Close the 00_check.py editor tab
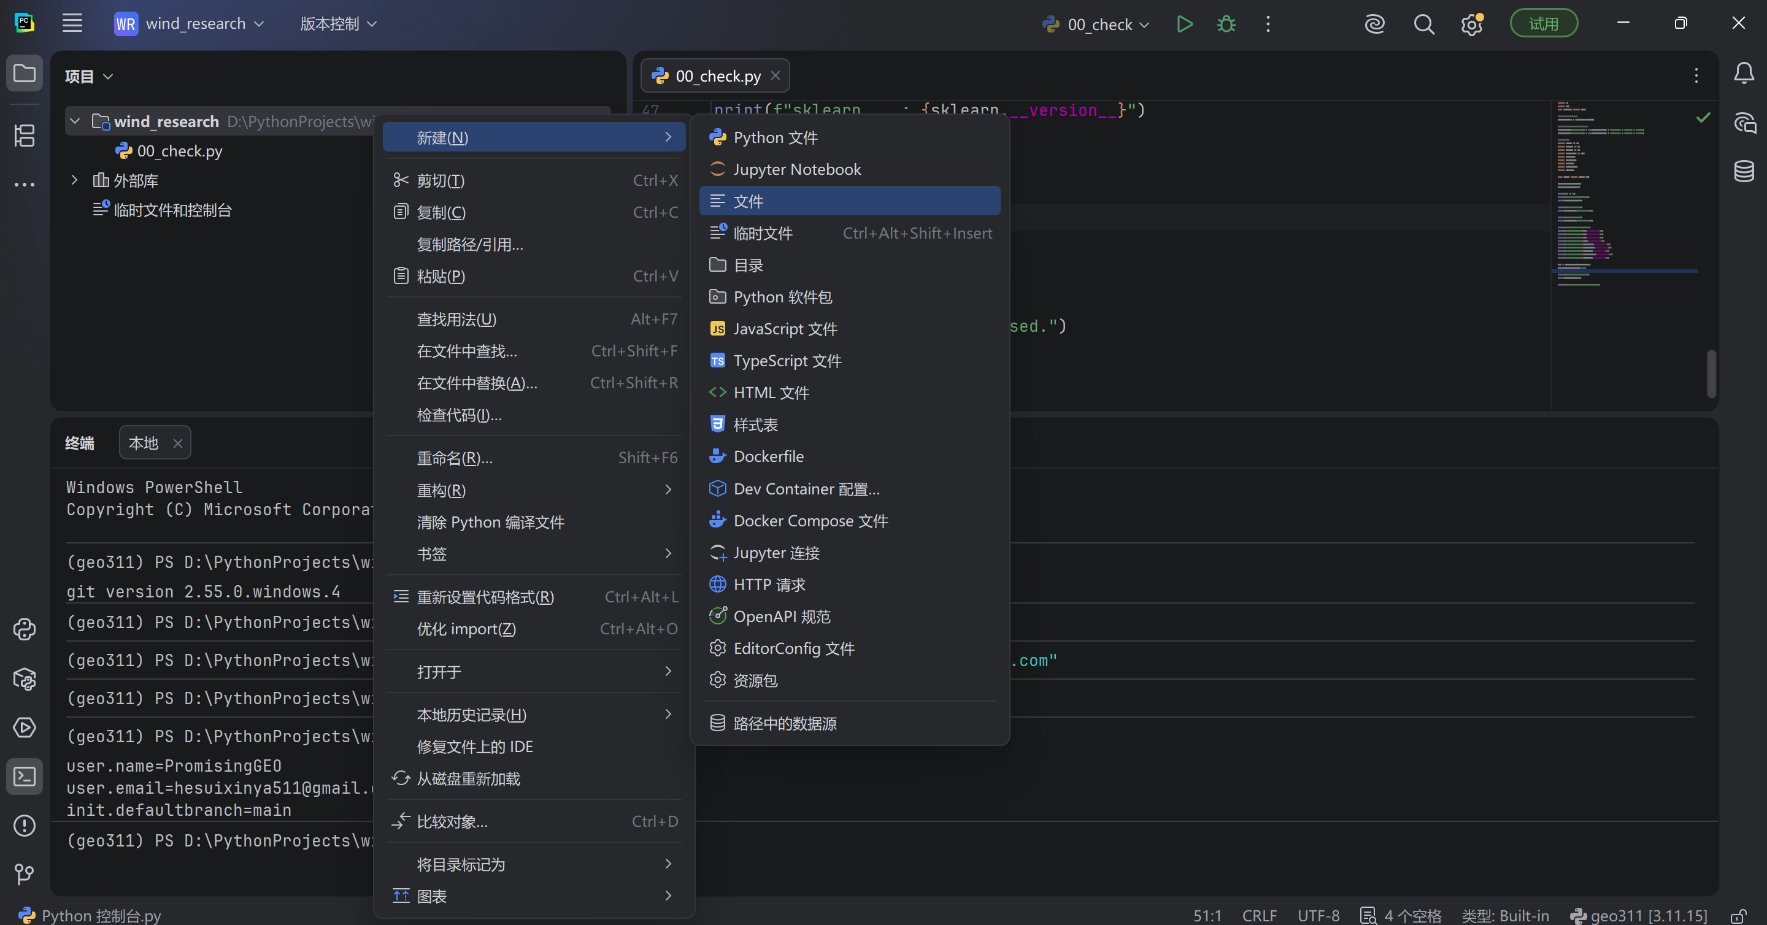1767x925 pixels. point(775,75)
